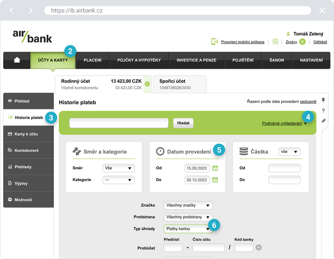The image size is (334, 259).
Task: Collapse the Podrobné vyhledávání section
Action: click(x=284, y=123)
